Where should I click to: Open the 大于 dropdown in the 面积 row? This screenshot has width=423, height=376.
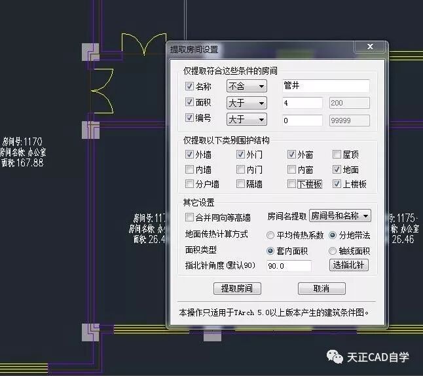tap(247, 103)
